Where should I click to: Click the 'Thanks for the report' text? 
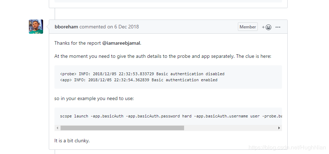point(78,43)
